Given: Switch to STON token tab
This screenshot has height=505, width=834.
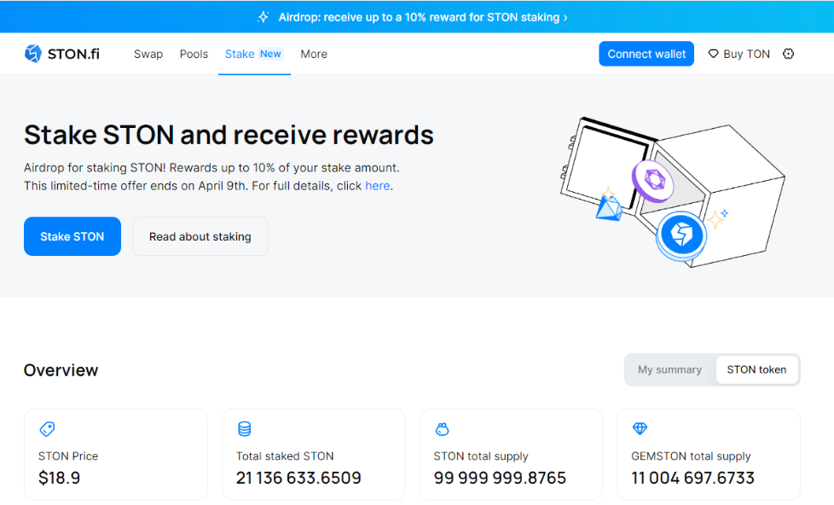Looking at the screenshot, I should pyautogui.click(x=756, y=370).
